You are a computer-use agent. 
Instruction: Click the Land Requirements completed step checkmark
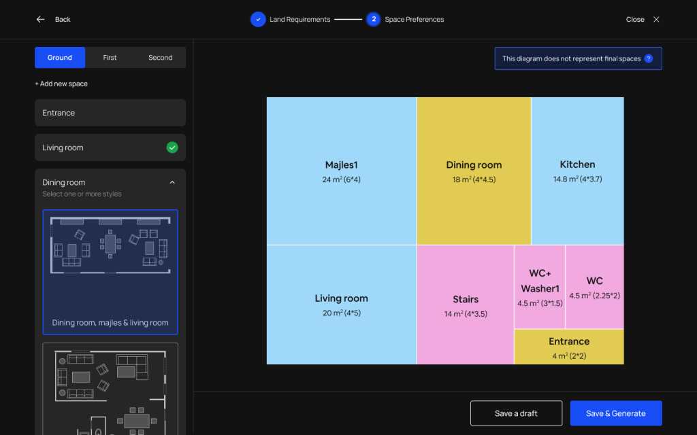click(x=258, y=20)
